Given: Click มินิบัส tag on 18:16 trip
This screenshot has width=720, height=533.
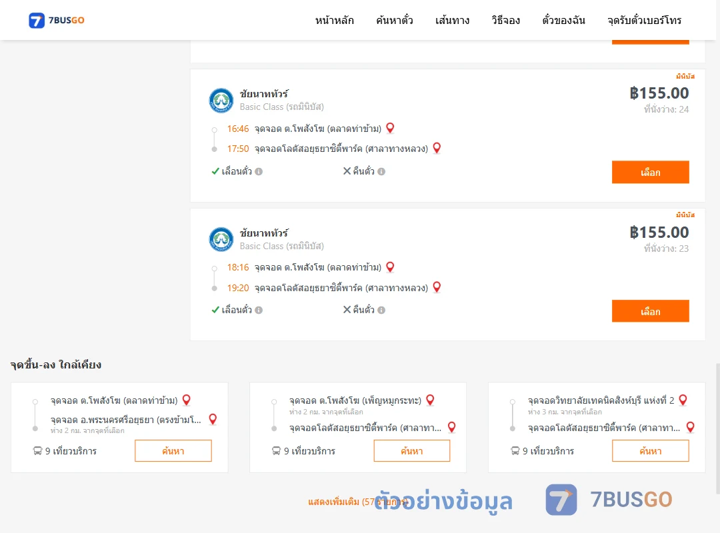Looking at the screenshot, I should tap(685, 215).
